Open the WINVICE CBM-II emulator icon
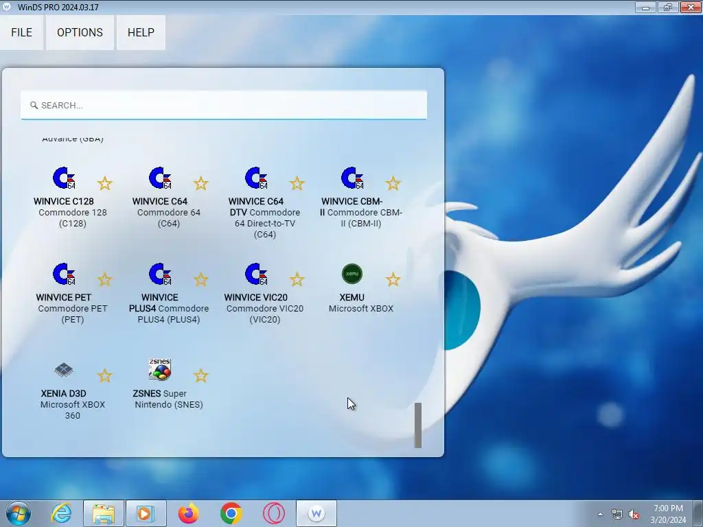The height and width of the screenshot is (527, 703). point(352,178)
